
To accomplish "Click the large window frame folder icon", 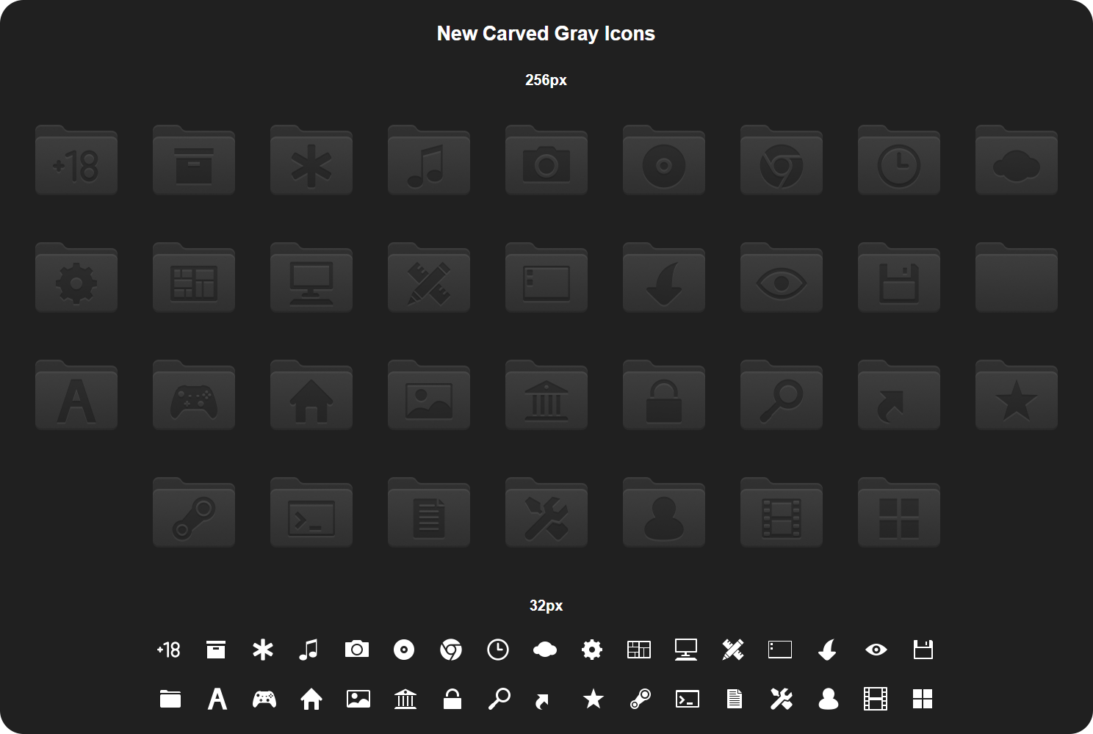I will 546,277.
